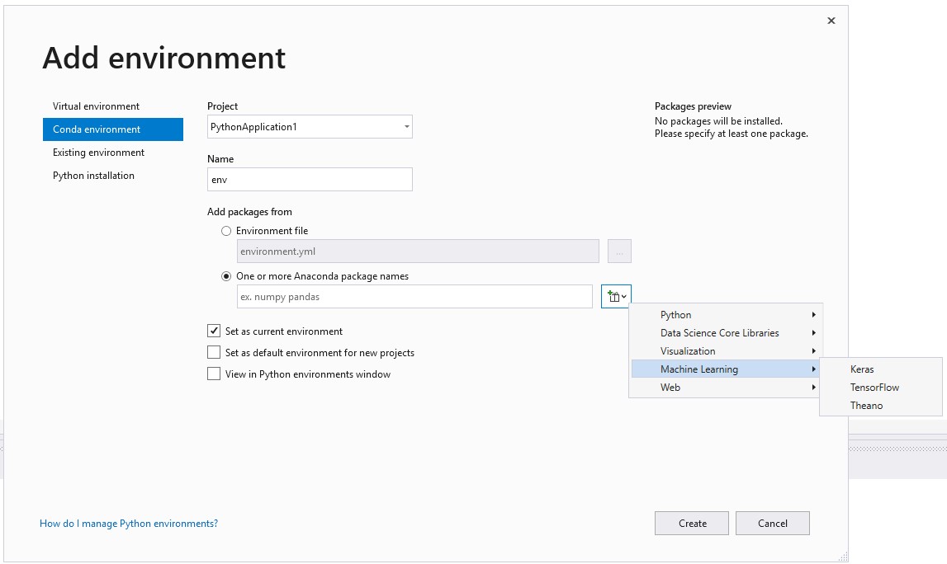Switch to the Python installation tab
Screen dimensions: 947x564
(x=94, y=176)
